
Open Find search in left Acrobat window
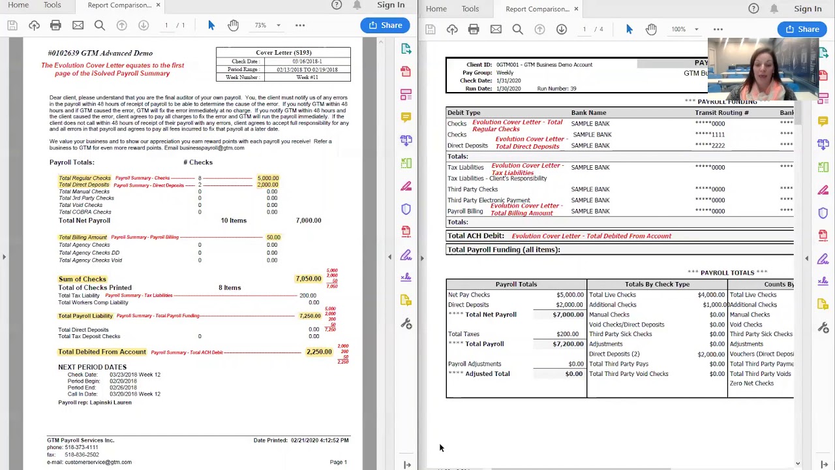(99, 25)
